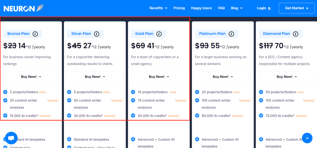
Task: Expand the Blog dropdown menu
Action: [237, 8]
